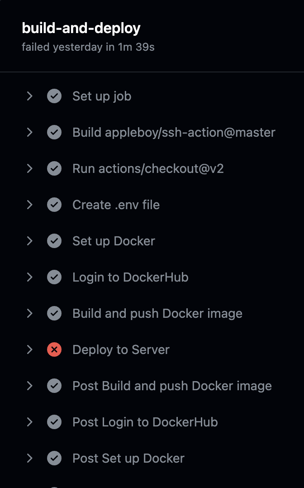
Task: Click the check icon beside Post Login to DockerHub
Action: (54, 422)
